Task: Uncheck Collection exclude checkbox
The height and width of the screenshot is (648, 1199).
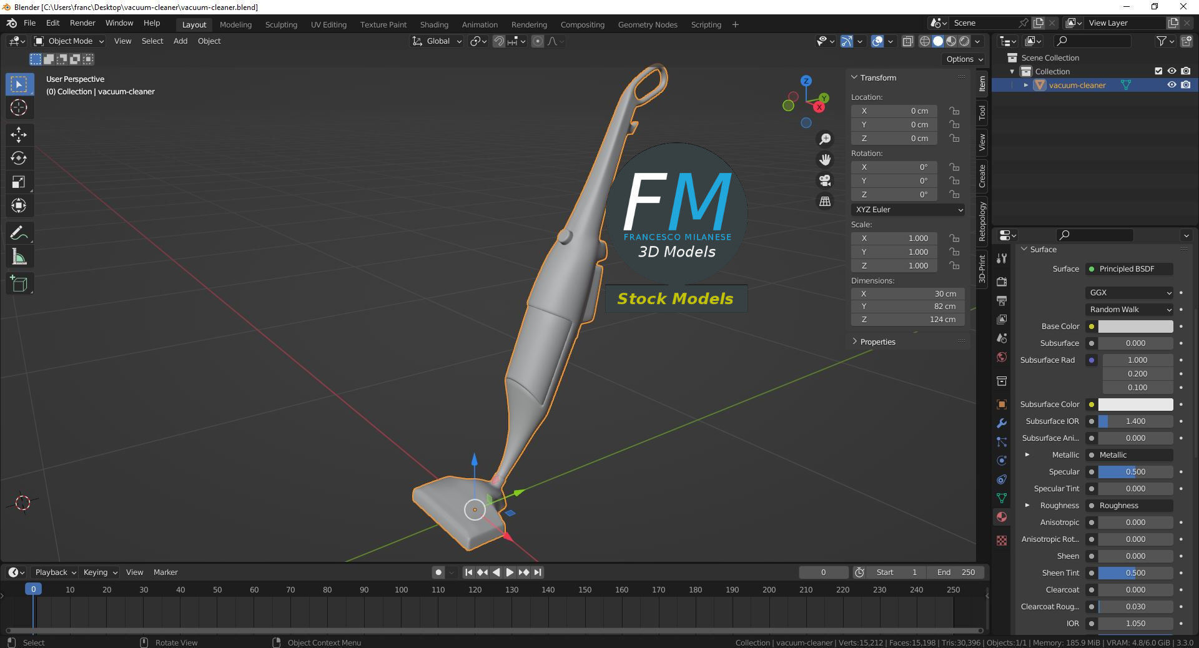Action: pyautogui.click(x=1158, y=71)
